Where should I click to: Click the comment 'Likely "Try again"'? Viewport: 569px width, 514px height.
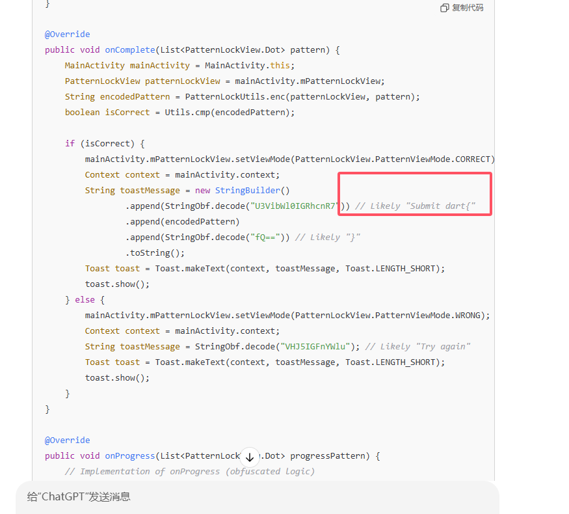coord(417,346)
